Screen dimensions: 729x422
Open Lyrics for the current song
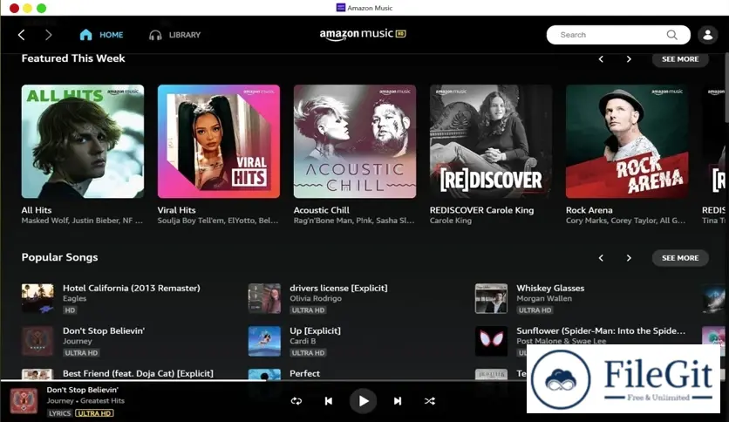(x=60, y=413)
